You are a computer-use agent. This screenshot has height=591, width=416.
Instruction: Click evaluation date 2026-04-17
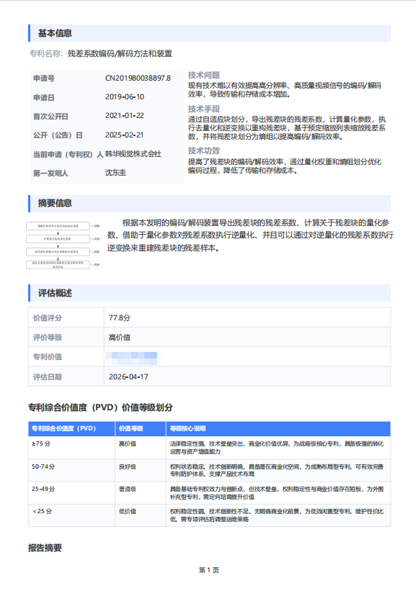128,377
